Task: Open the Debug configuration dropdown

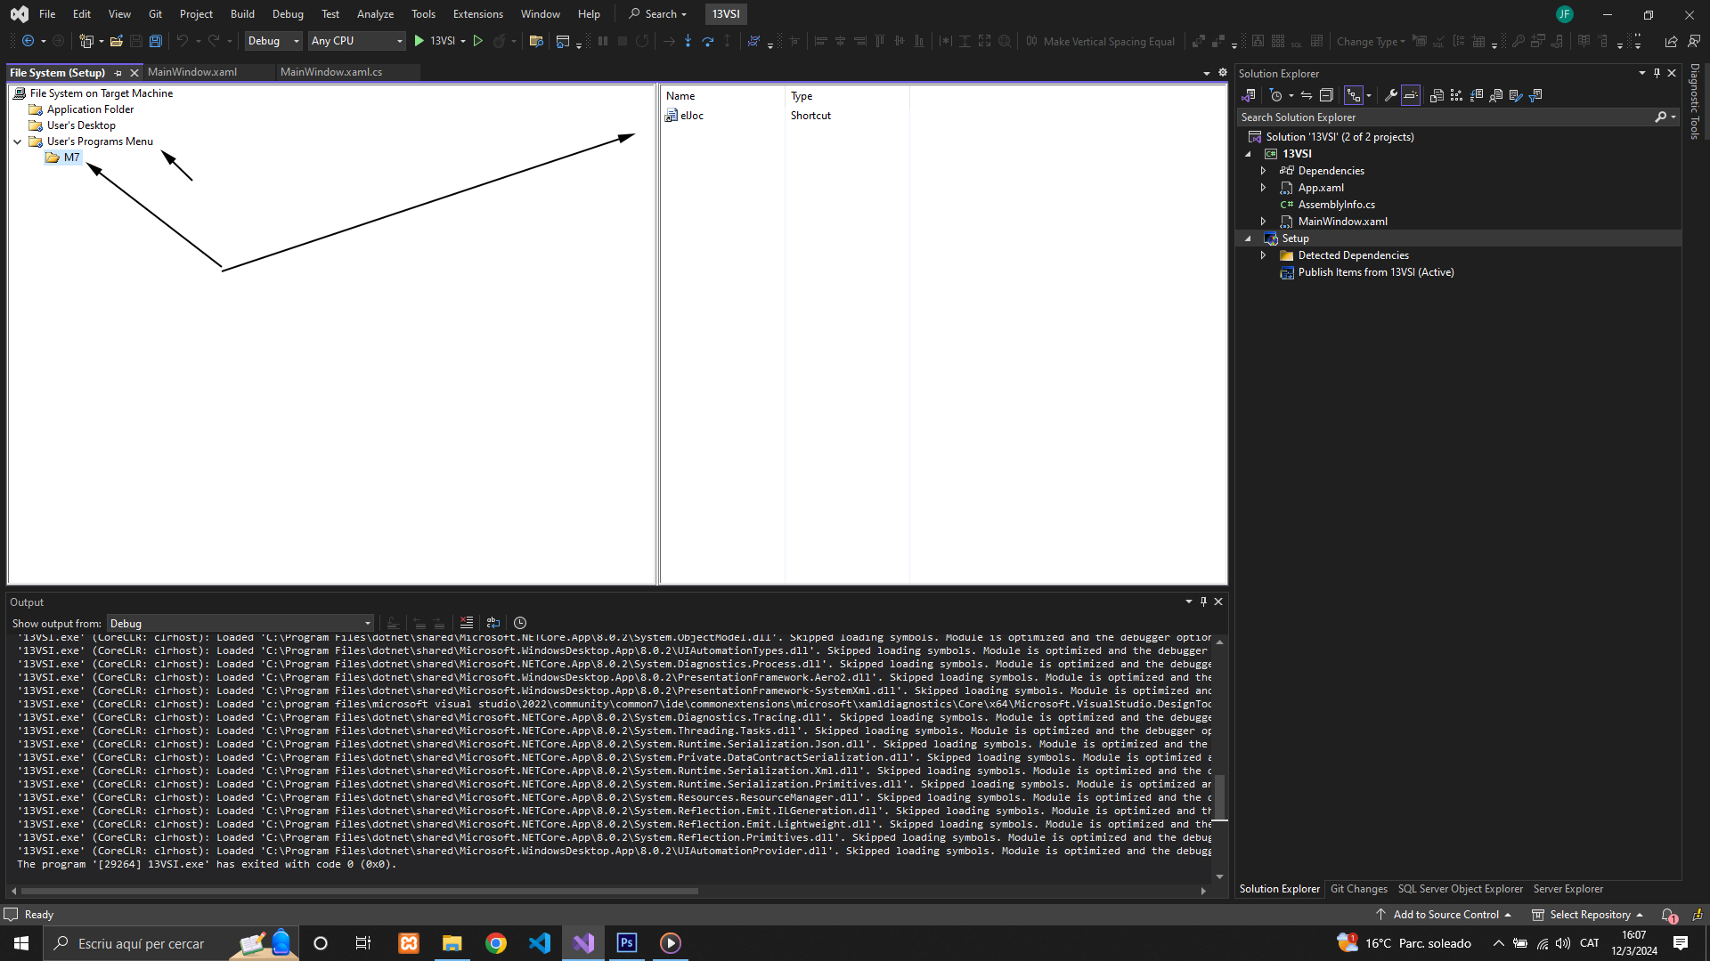Action: 273,41
